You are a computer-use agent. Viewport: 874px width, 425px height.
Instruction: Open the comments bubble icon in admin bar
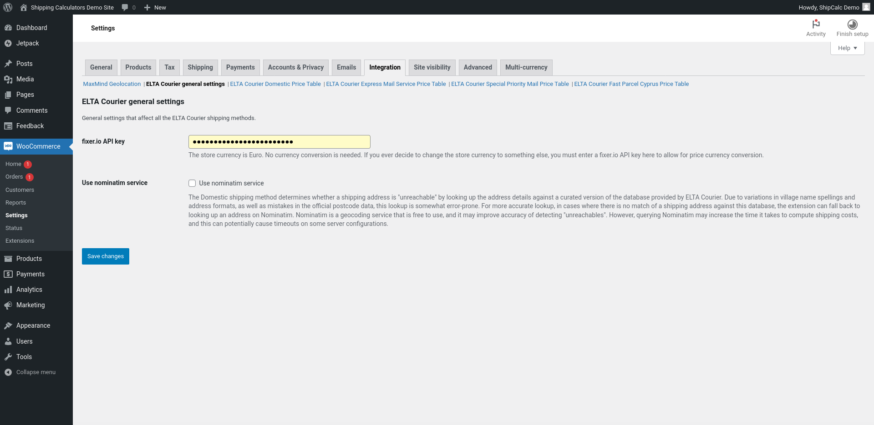(125, 7)
